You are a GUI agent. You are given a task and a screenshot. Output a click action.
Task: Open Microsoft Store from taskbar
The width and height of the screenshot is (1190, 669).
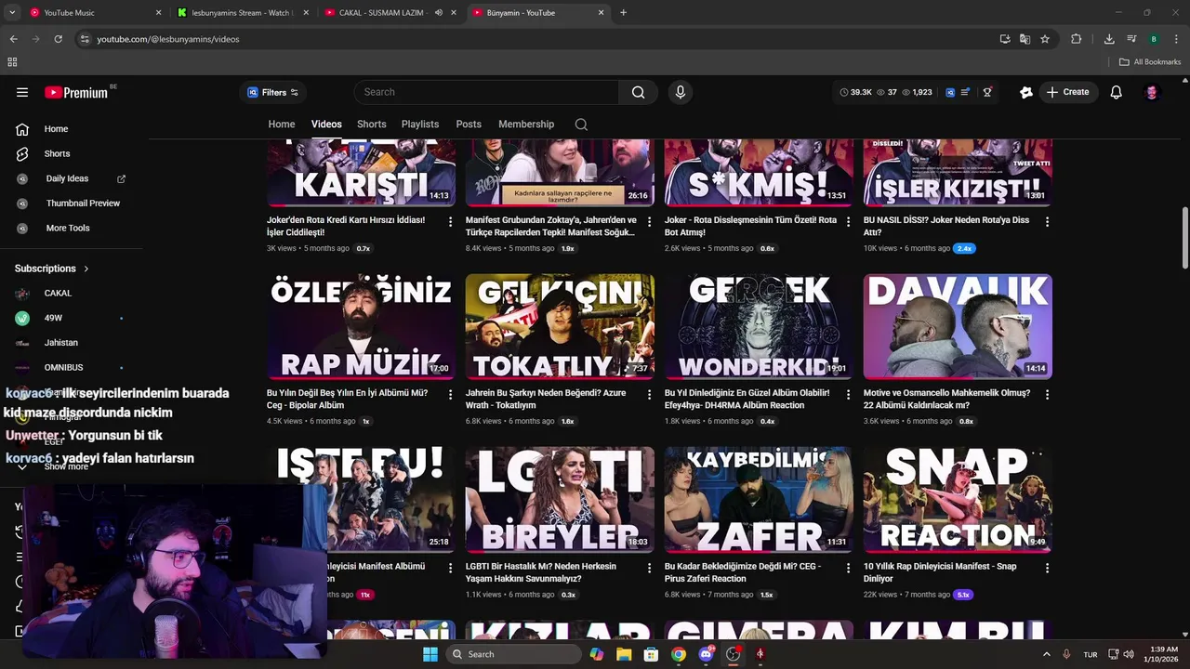point(652,654)
